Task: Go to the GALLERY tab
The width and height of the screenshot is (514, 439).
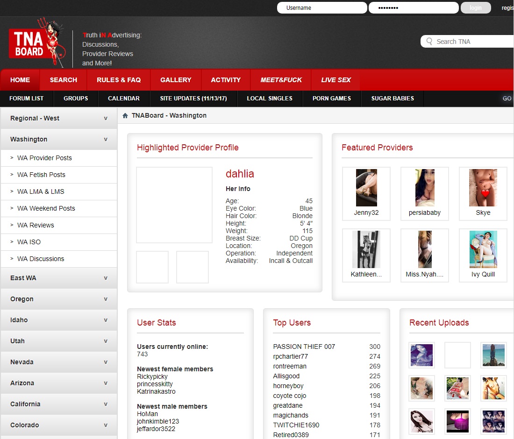Action: [176, 80]
